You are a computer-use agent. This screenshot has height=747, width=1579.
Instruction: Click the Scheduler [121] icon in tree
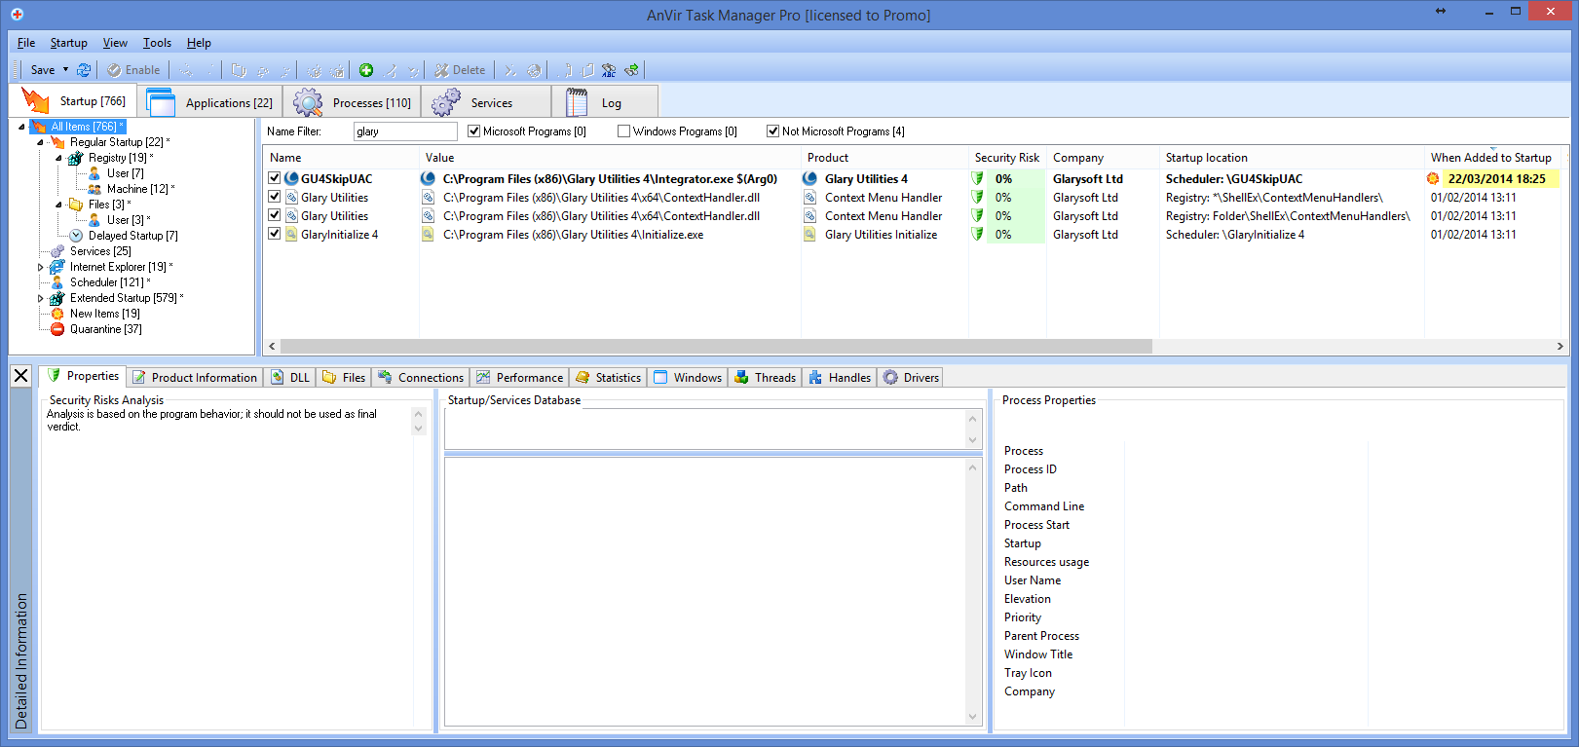[x=57, y=282]
